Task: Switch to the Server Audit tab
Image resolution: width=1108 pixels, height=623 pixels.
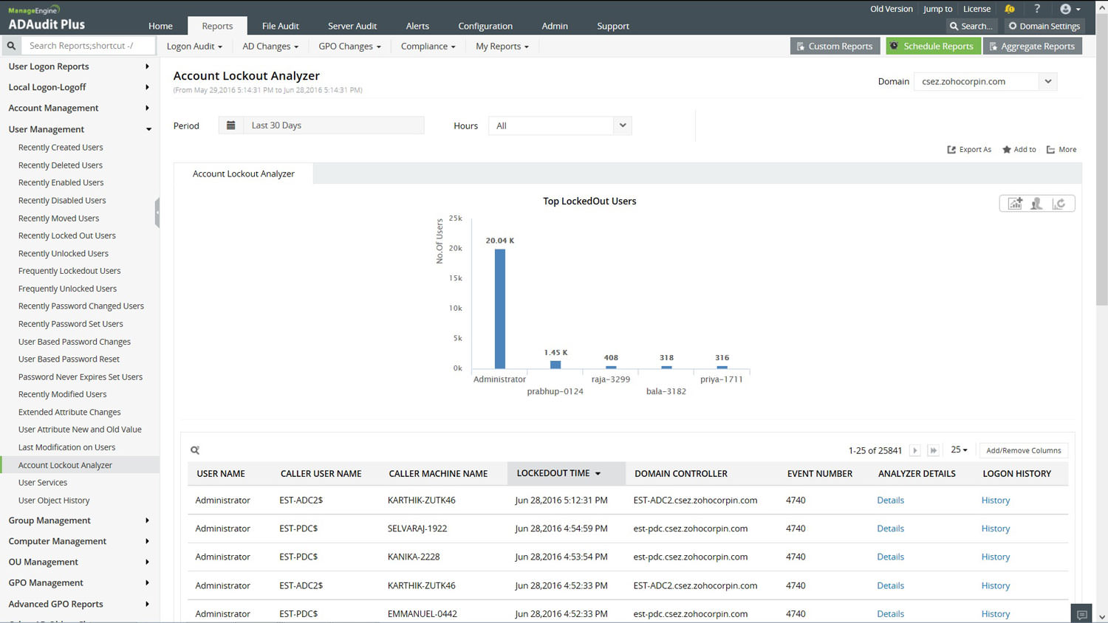Action: pyautogui.click(x=352, y=26)
